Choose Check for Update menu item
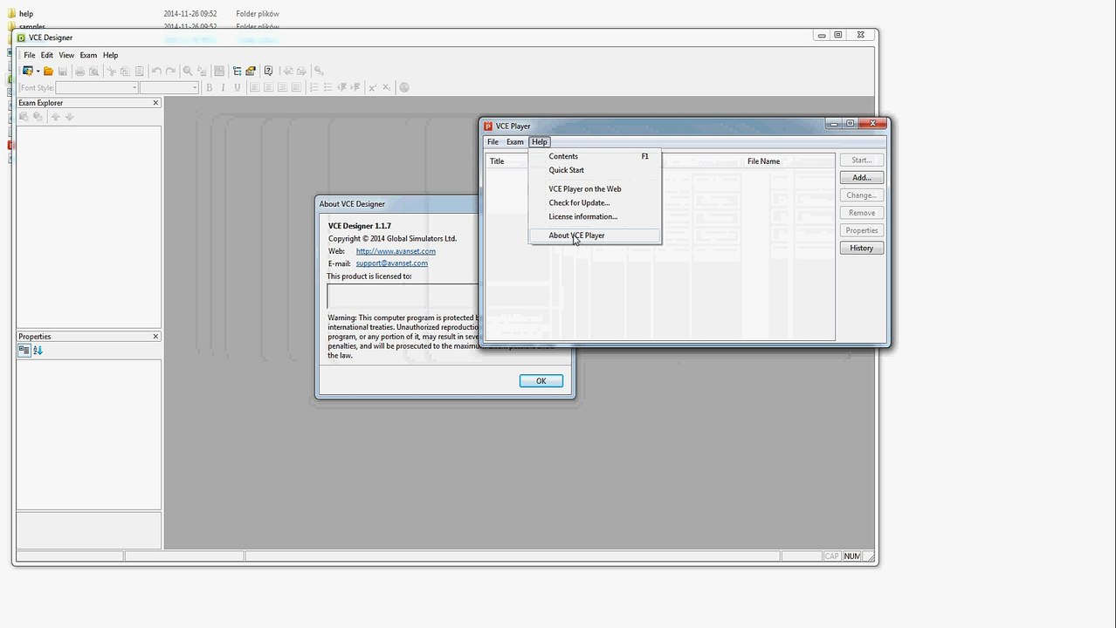This screenshot has height=628, width=1116. [595, 202]
